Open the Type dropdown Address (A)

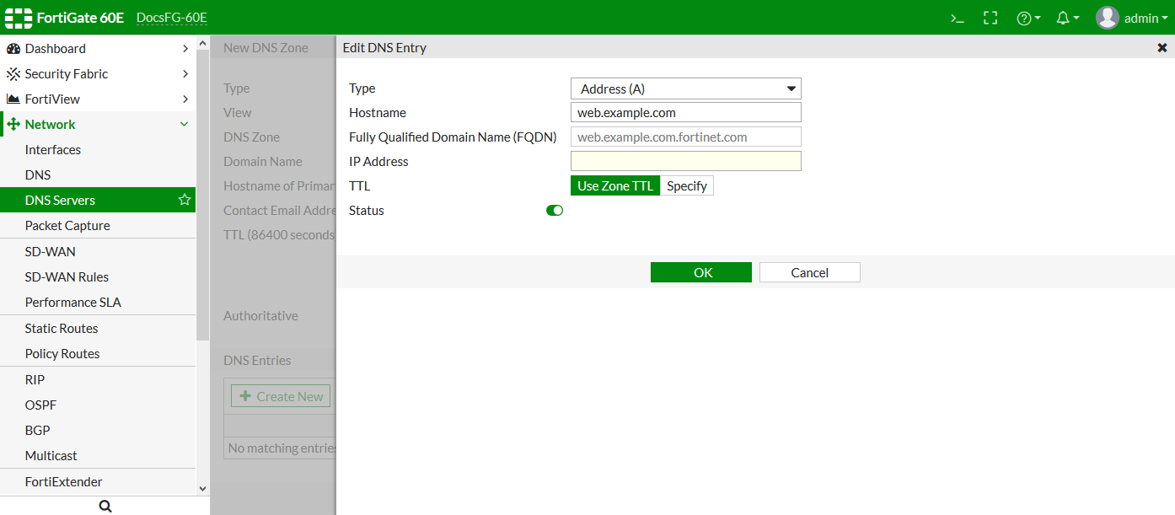click(x=686, y=89)
